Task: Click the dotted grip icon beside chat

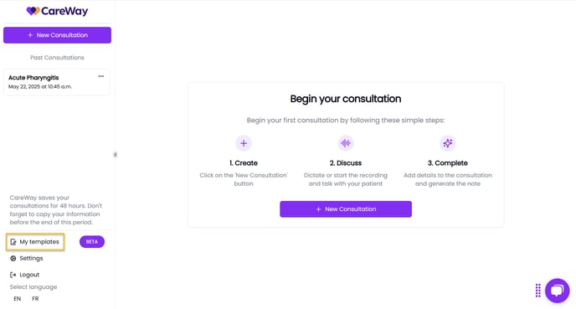Action: (x=537, y=291)
